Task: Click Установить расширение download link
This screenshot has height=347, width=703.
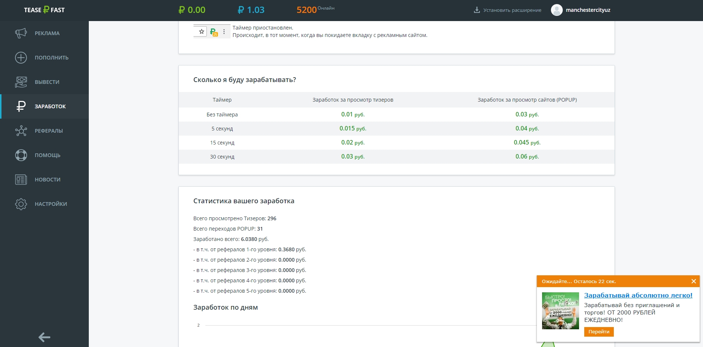Action: [x=508, y=10]
